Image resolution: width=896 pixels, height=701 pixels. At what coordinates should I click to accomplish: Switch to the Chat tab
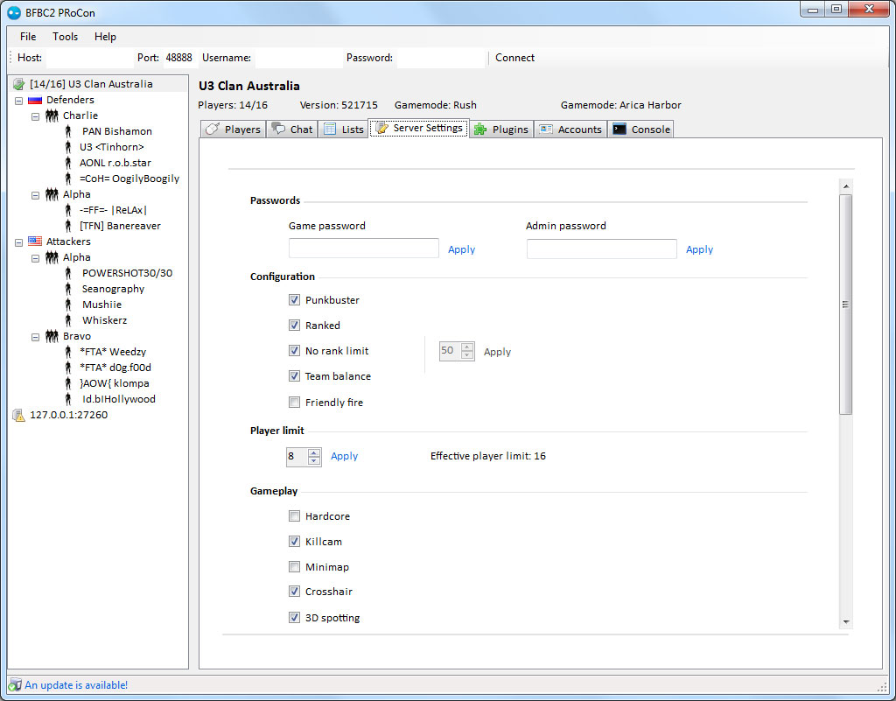[292, 130]
